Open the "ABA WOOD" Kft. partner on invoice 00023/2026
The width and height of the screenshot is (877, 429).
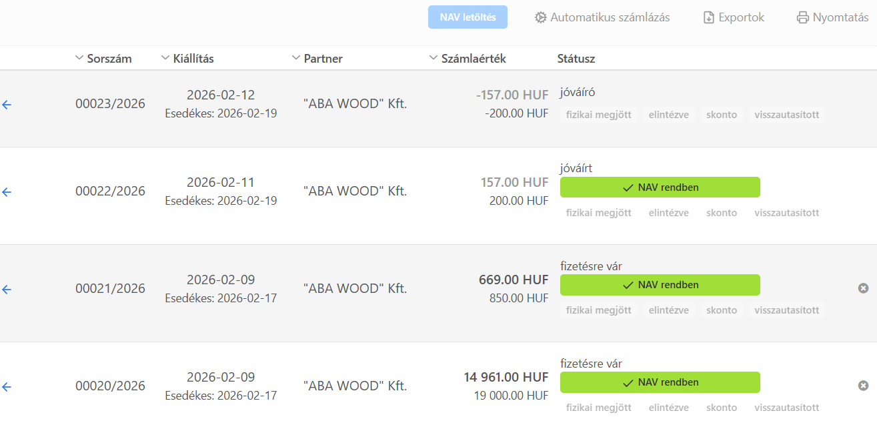click(355, 104)
